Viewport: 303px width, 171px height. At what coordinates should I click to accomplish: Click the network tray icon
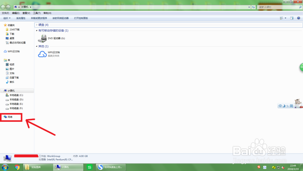[x=278, y=167]
